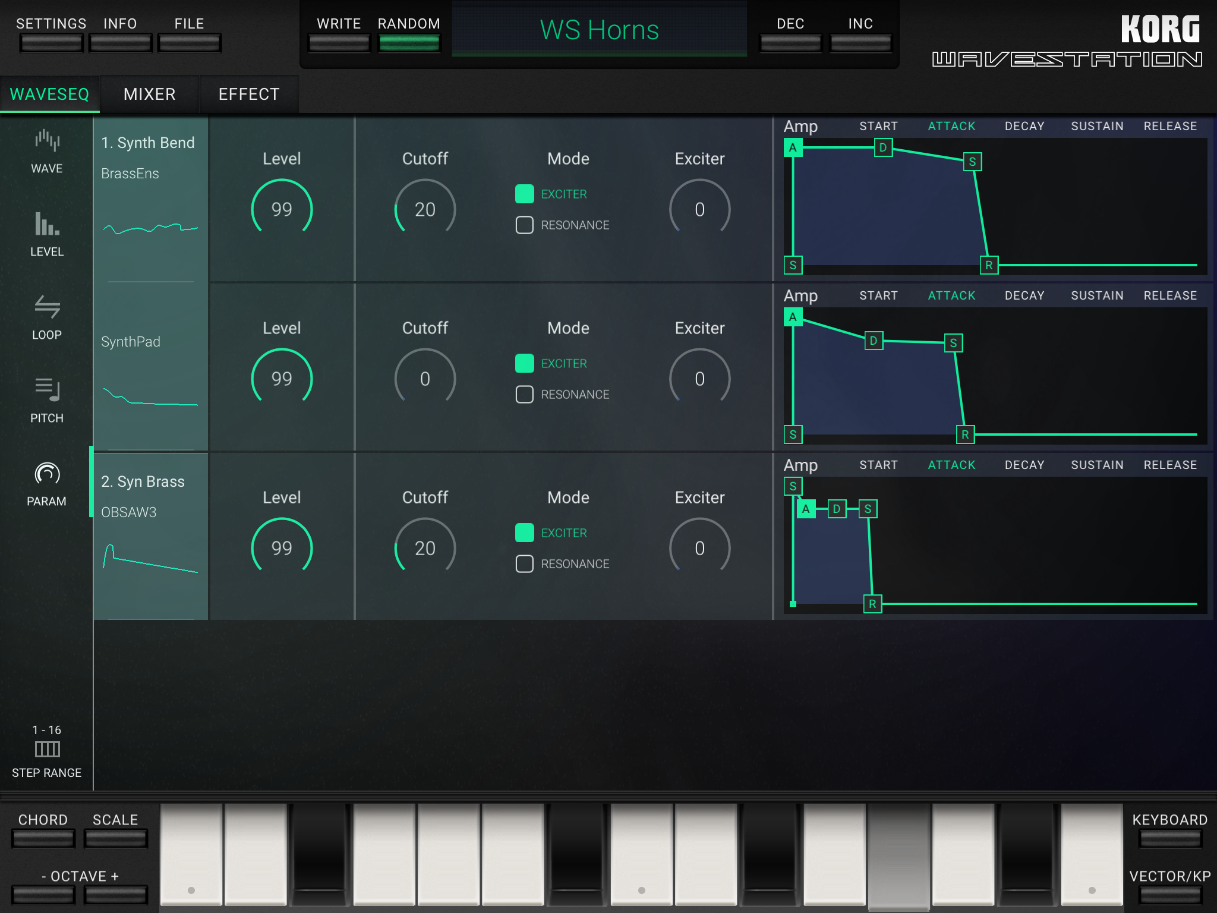Click the A node in OBSAW3 envelope
The image size is (1217, 913).
[806, 509]
